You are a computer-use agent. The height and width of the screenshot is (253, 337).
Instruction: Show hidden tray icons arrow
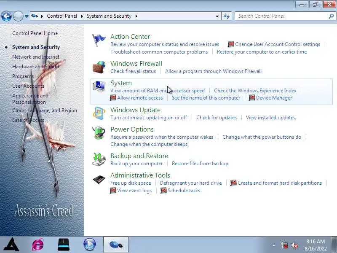click(x=274, y=245)
